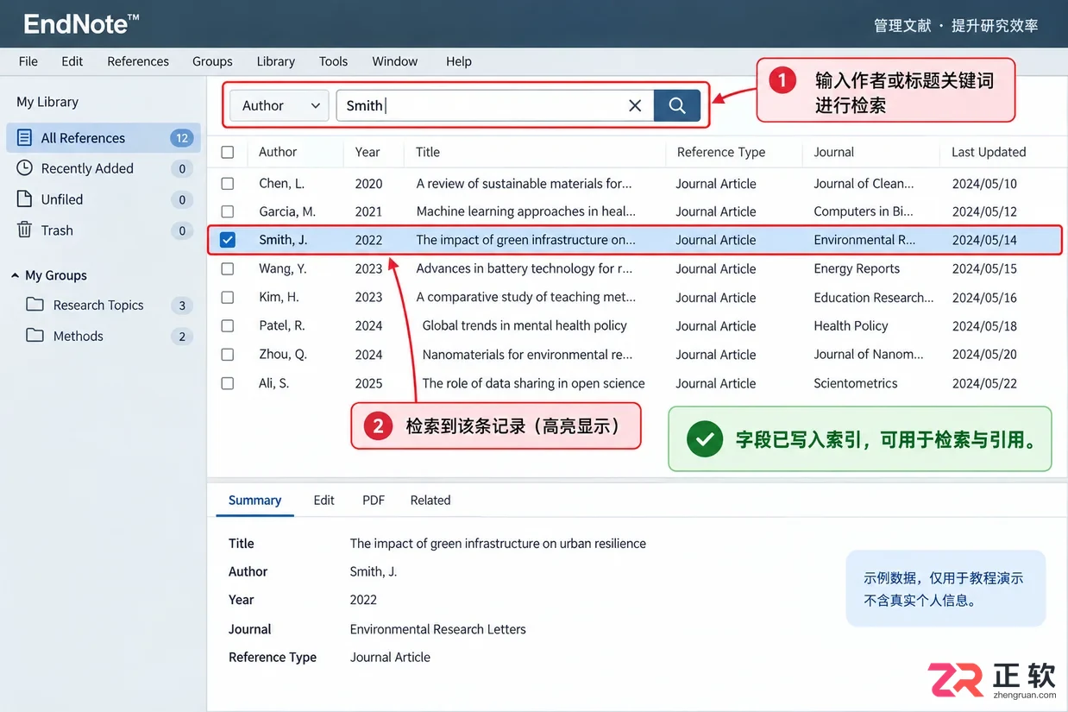
Task: Click the magnifier search button
Action: pyautogui.click(x=677, y=105)
